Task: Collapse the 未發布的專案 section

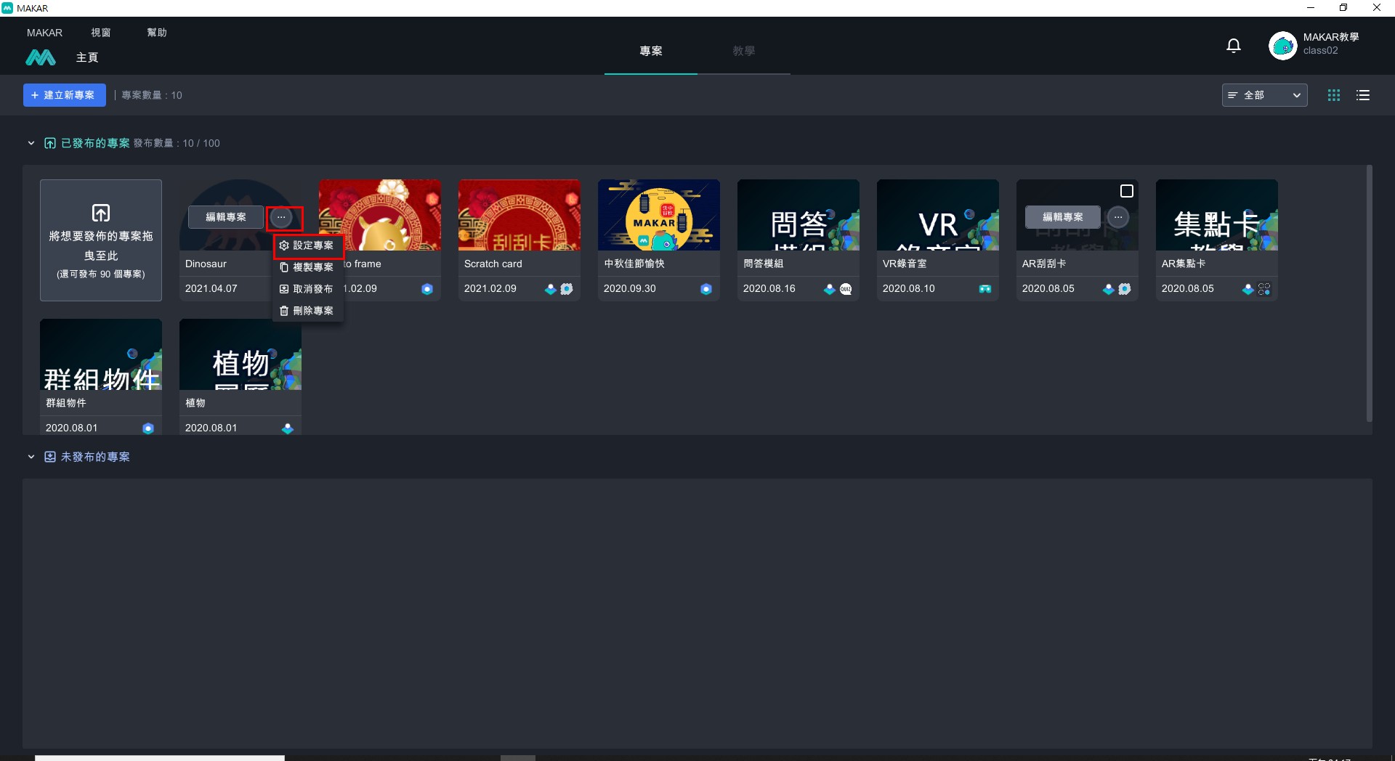Action: tap(31, 457)
